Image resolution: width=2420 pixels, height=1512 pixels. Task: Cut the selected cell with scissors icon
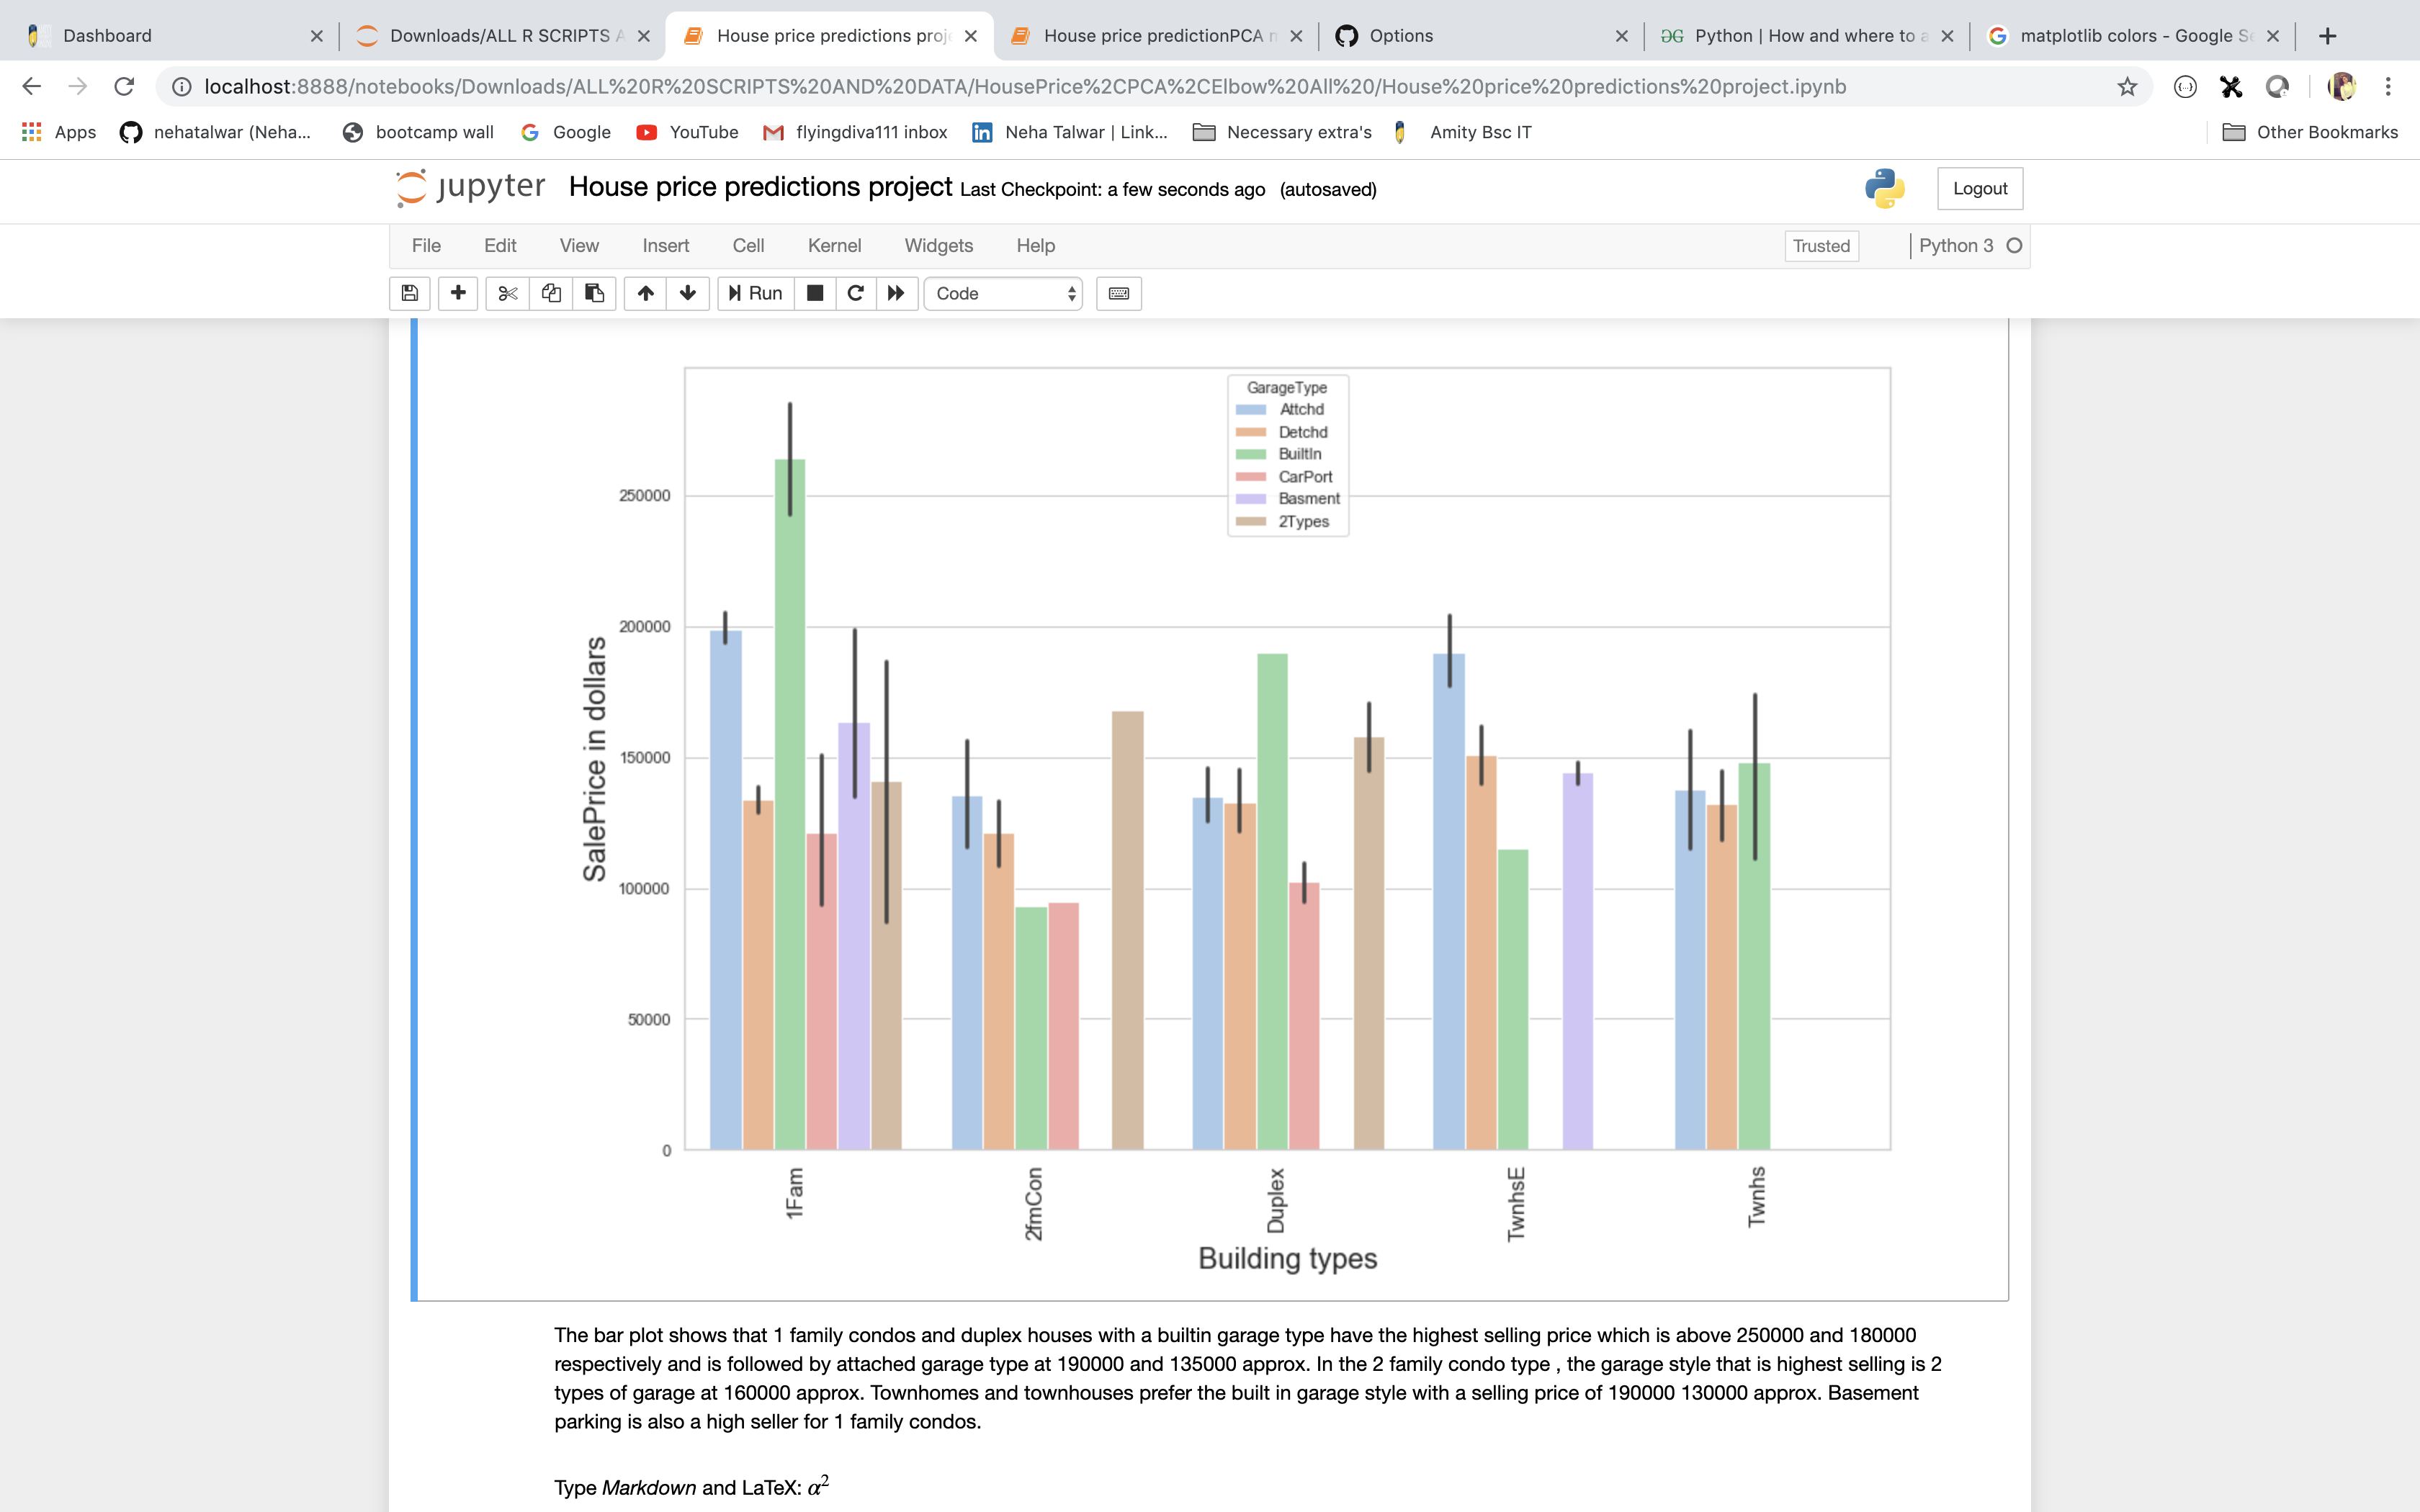coord(507,293)
